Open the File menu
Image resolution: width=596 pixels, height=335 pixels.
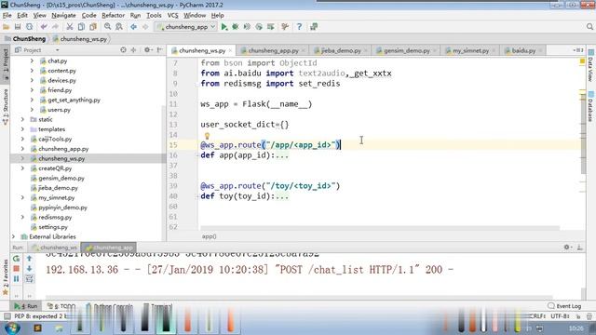click(x=7, y=16)
